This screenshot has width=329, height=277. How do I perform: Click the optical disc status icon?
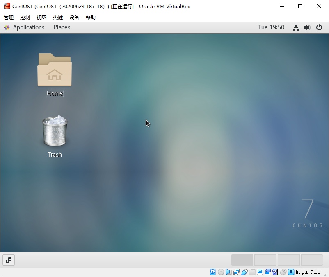221,272
